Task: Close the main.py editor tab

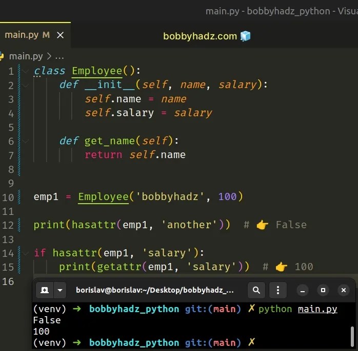Action: pyautogui.click(x=61, y=35)
